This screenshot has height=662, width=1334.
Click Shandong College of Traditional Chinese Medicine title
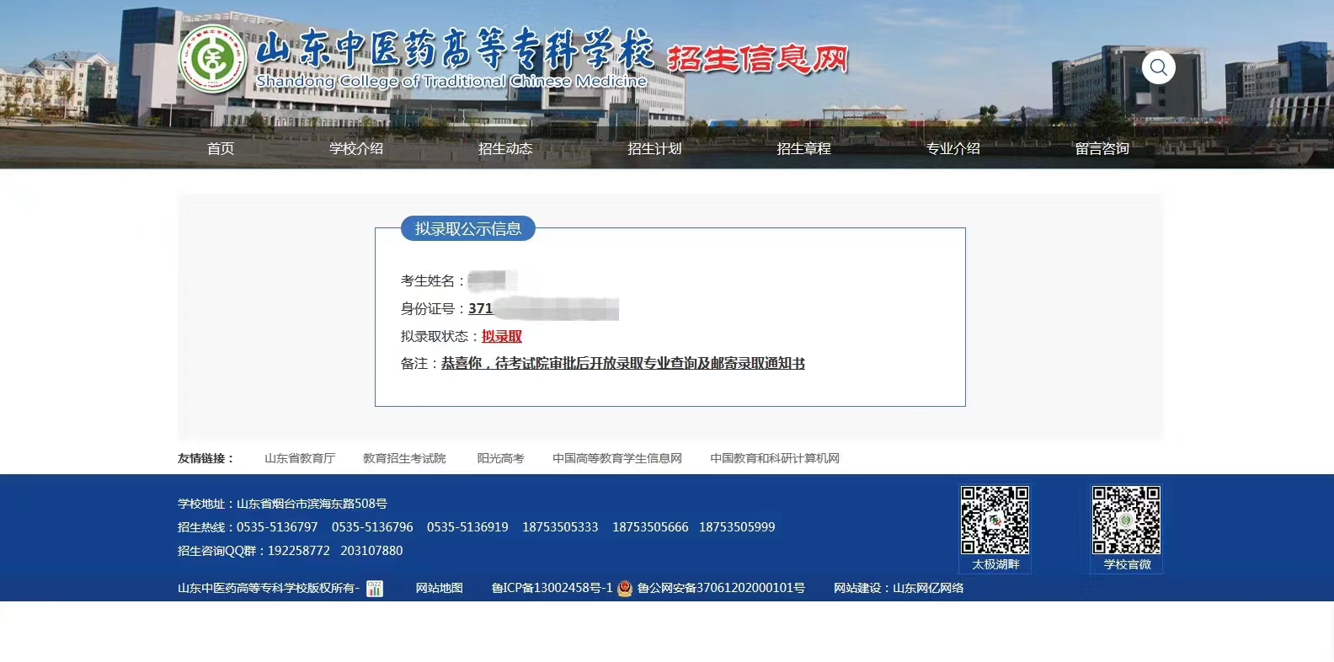451,81
